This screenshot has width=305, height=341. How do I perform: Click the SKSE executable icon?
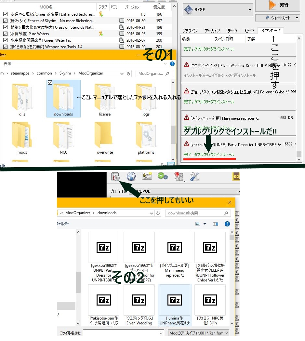click(x=189, y=9)
